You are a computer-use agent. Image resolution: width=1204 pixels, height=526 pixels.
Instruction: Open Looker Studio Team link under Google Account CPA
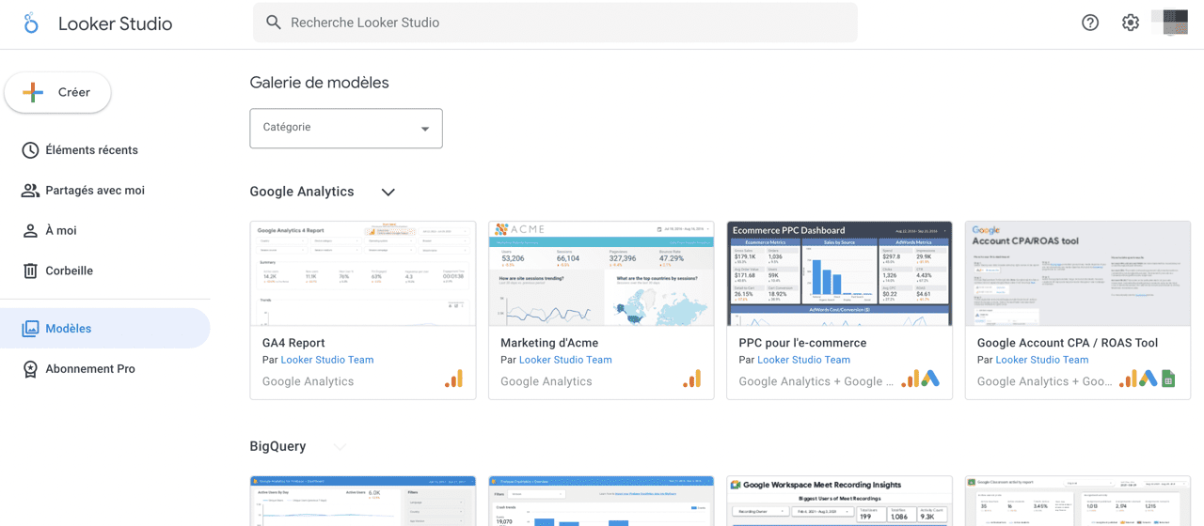click(x=1042, y=360)
